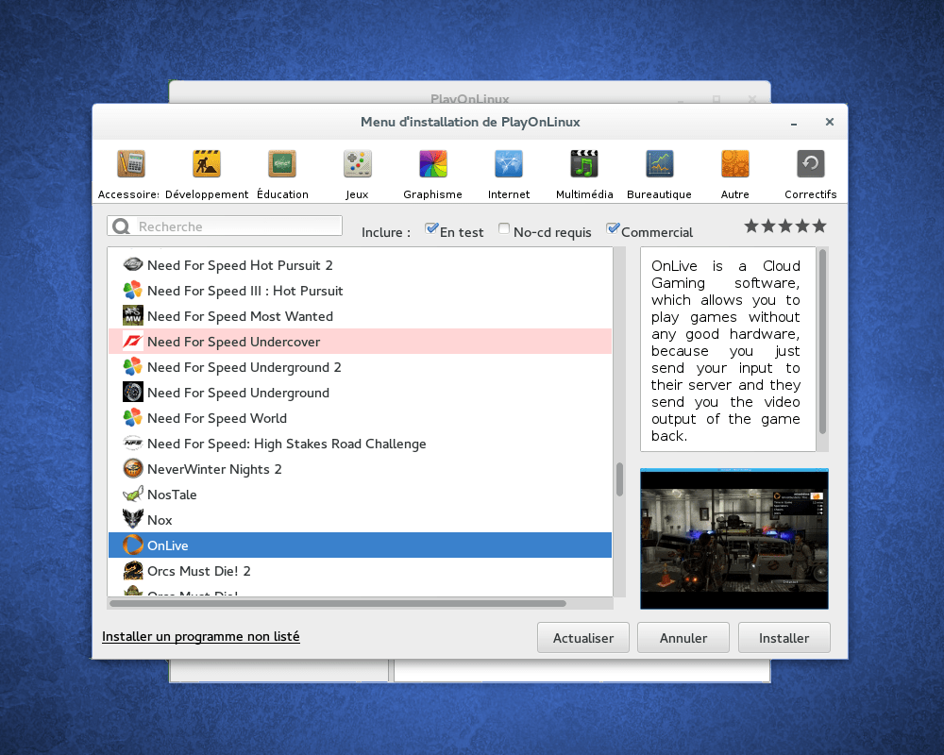The image size is (944, 755).
Task: Enable the No-cd requis checkbox
Action: [x=504, y=229]
